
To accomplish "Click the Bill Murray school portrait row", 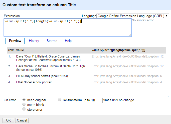I will (86, 76).
